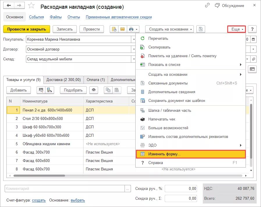261x207 pixels.
Task: Click the back navigation arrow
Action: (9, 6)
